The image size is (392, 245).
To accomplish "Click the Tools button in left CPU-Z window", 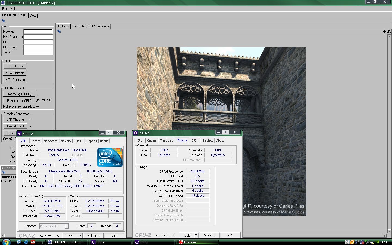I will click(x=70, y=236).
